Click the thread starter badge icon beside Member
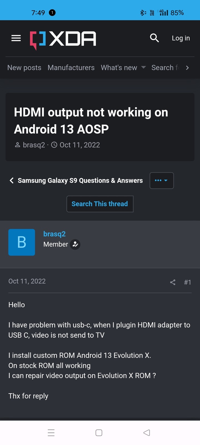Viewport: 200px width, 445px height. coord(75,244)
